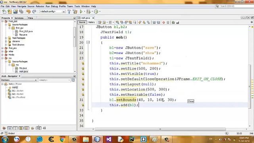Click hint bulb beside setTitle line
The image size is (254, 143).
pos(83,63)
